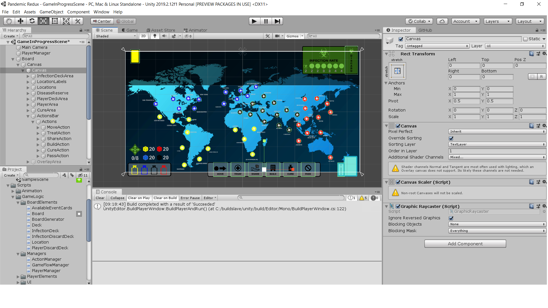Select the Rect tool
548x308 pixels.
point(55,21)
